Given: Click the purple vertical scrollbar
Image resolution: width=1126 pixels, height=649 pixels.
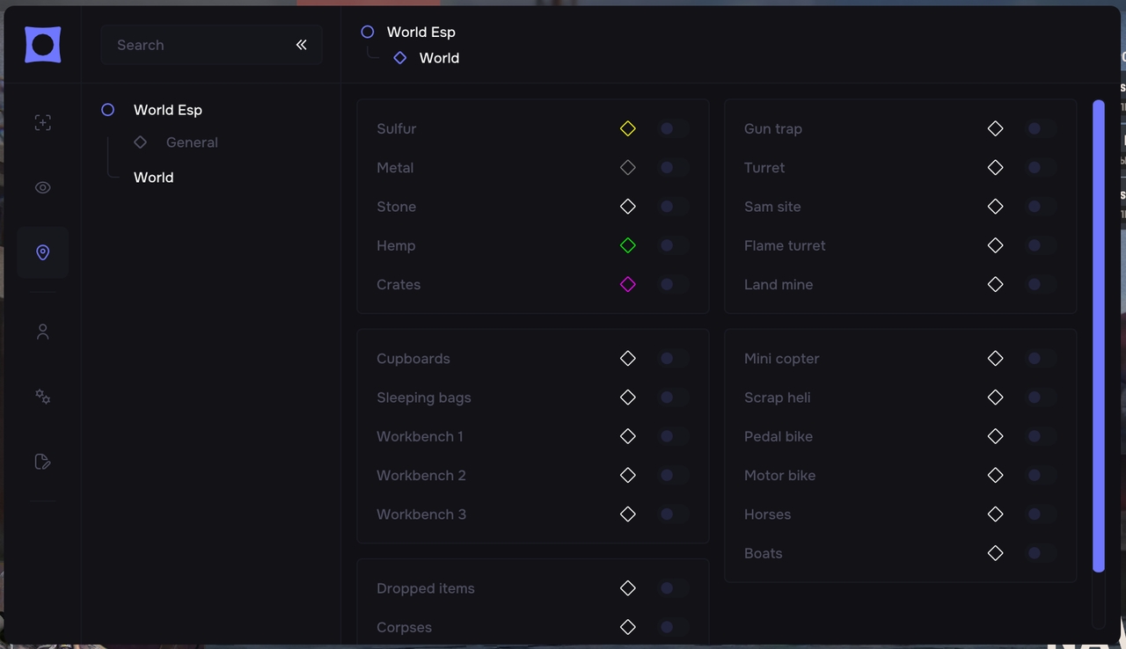Looking at the screenshot, I should 1098,334.
